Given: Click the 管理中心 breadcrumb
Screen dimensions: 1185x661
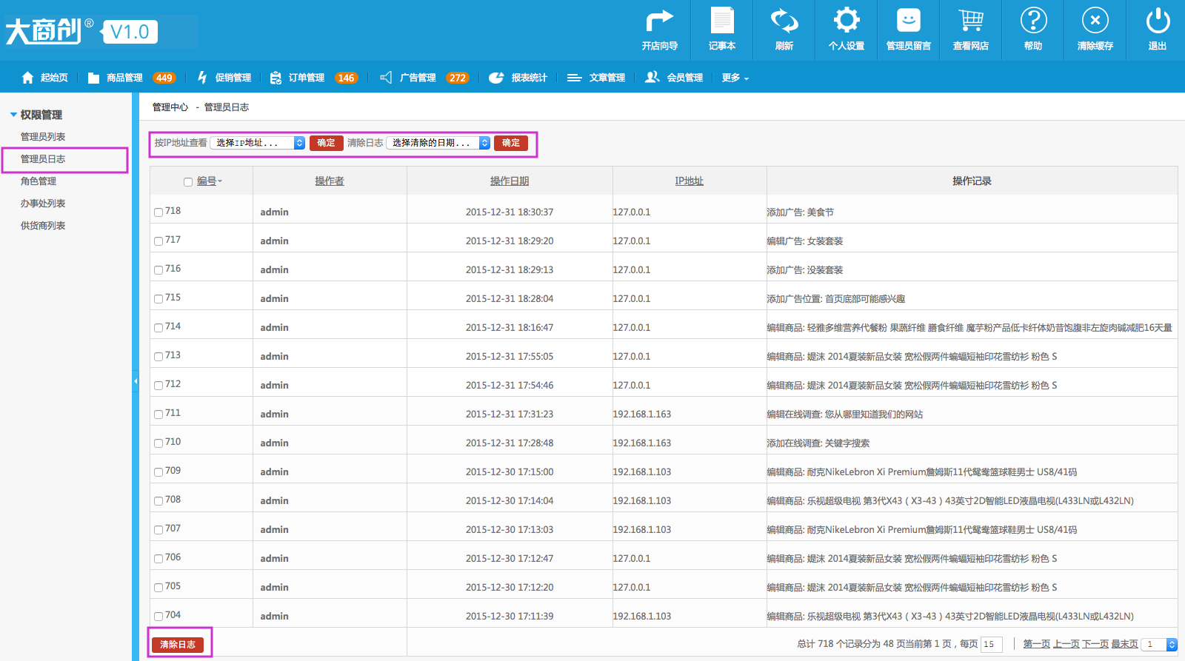Looking at the screenshot, I should click(x=170, y=107).
